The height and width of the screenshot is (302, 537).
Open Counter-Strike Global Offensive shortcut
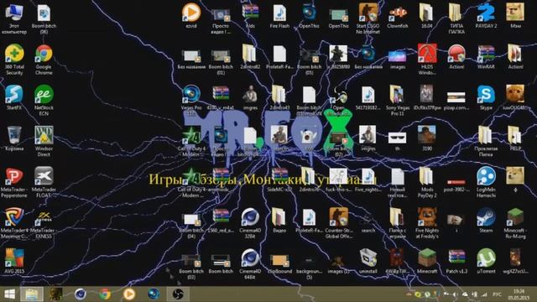click(x=339, y=223)
